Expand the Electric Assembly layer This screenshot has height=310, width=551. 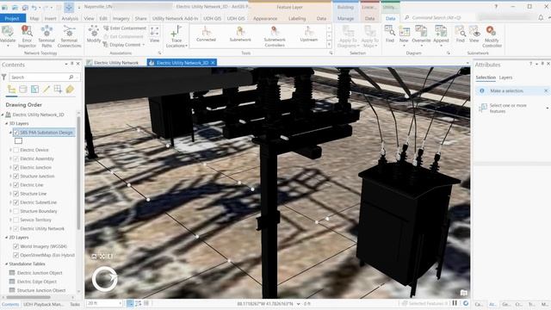coord(10,158)
